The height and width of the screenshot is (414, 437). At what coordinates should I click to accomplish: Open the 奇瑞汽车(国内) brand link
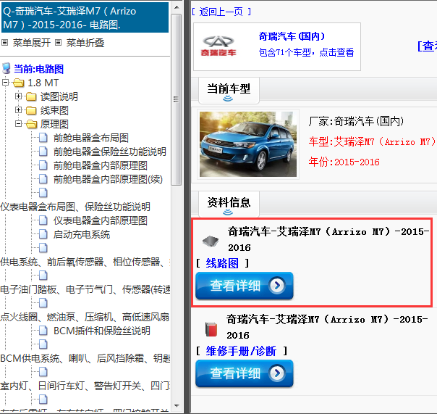click(x=292, y=36)
